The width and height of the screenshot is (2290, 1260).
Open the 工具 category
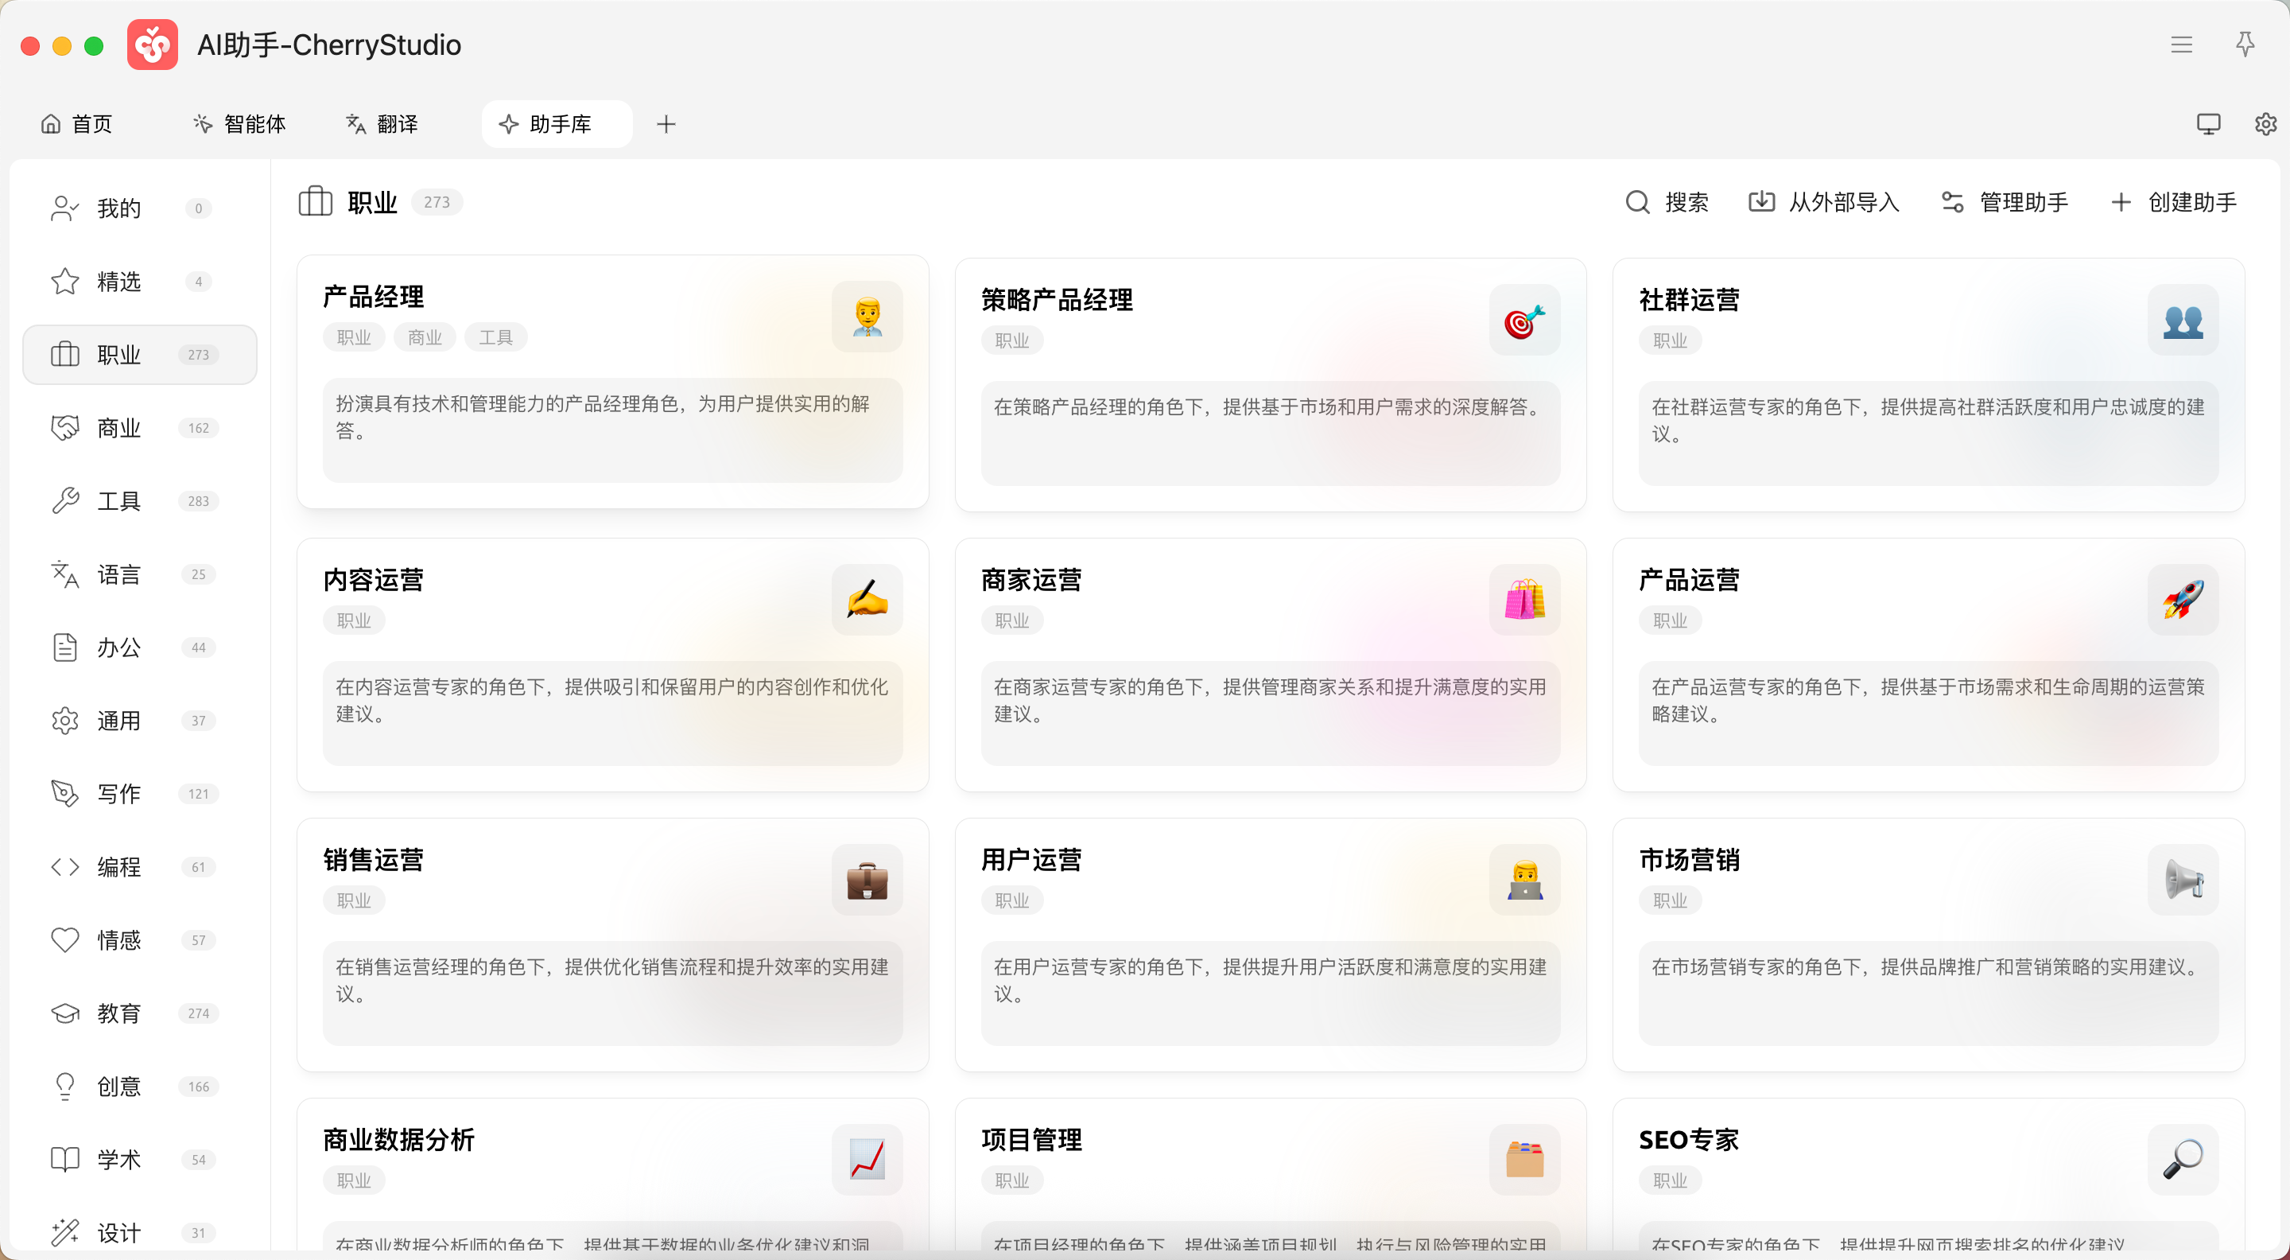coord(140,500)
